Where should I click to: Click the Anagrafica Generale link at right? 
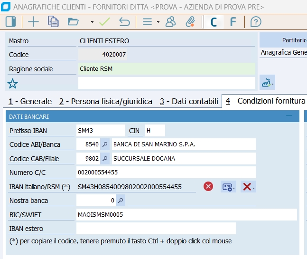(x=283, y=52)
